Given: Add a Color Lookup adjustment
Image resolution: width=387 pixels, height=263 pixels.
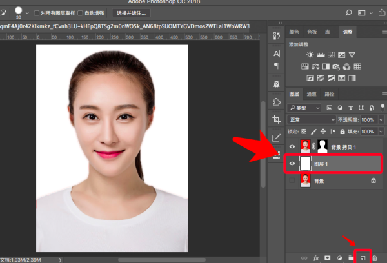Looking at the screenshot, I should pos(357,66).
